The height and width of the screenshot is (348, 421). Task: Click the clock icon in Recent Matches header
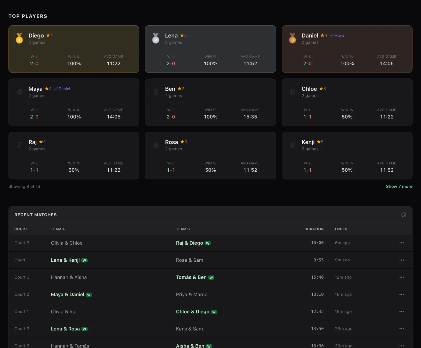point(404,215)
